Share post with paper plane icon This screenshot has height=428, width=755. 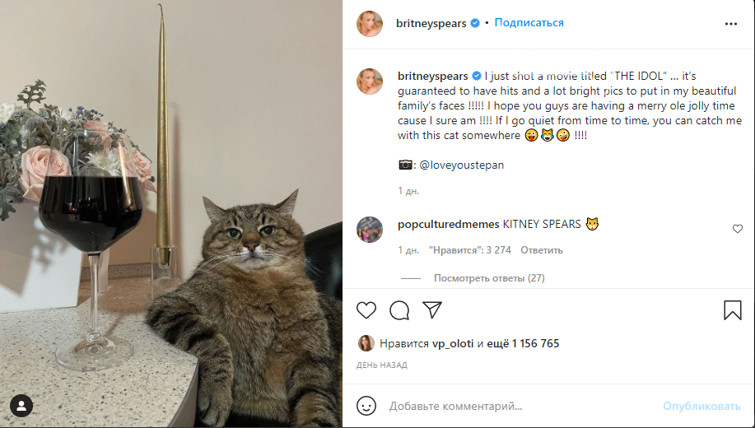coord(432,309)
